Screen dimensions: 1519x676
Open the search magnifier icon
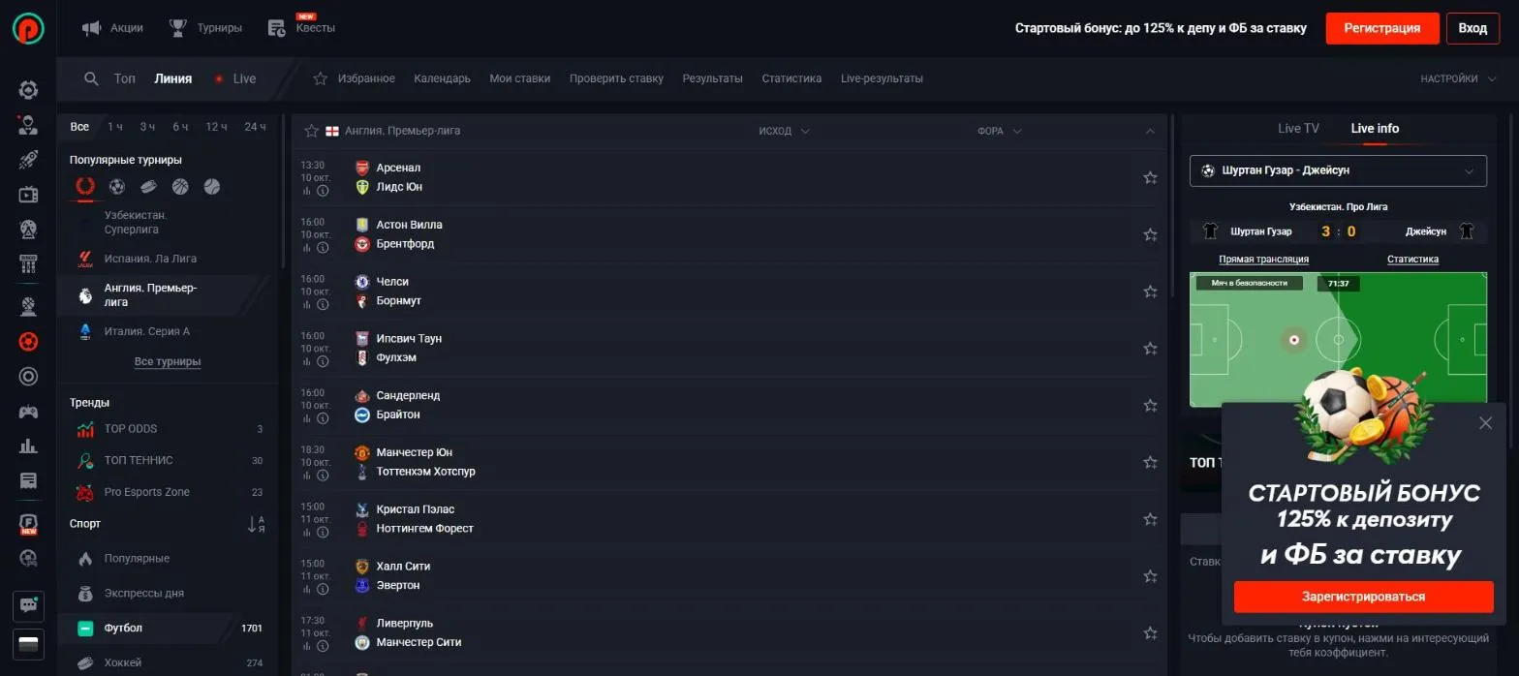(x=91, y=78)
